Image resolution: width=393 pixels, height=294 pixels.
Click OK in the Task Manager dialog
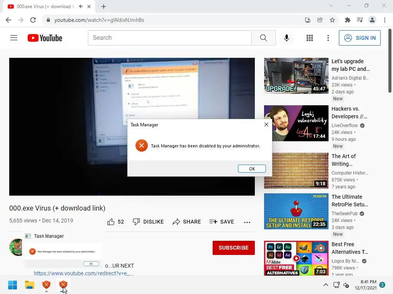[x=252, y=169]
